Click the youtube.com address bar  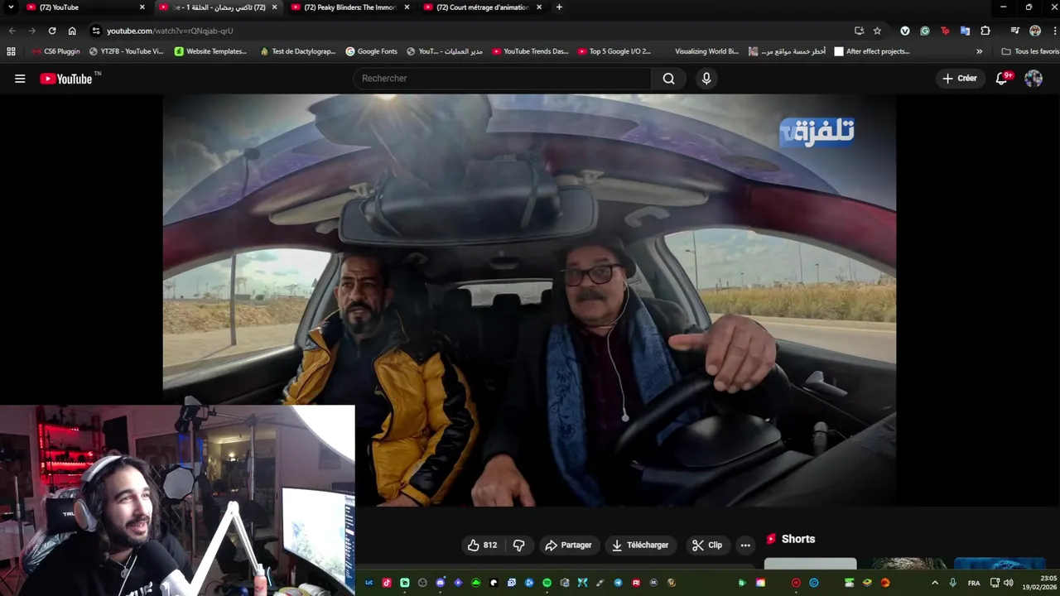pyautogui.click(x=472, y=31)
